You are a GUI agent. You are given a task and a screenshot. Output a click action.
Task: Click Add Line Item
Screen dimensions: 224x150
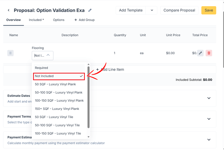110,70
